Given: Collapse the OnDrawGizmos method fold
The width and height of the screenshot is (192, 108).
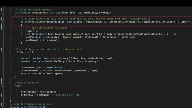Looking at the screenshot, I should (x=3, y=107).
